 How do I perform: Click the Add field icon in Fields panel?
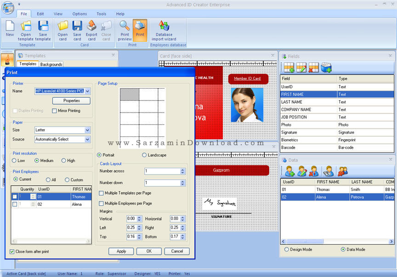click(x=289, y=68)
